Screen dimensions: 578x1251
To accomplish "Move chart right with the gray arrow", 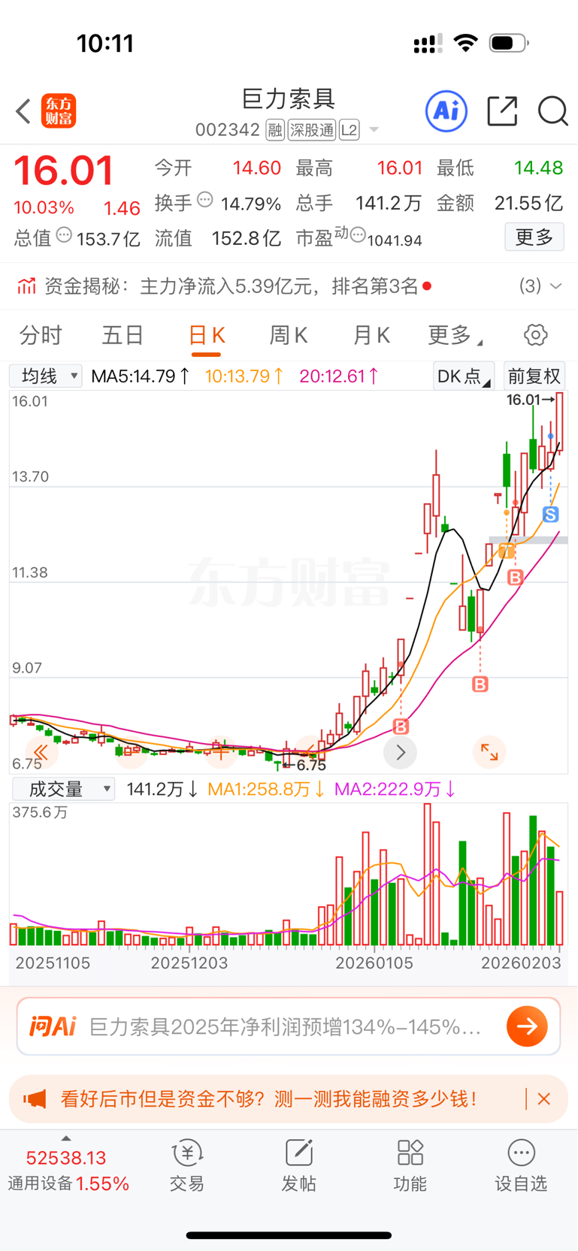I will click(401, 752).
